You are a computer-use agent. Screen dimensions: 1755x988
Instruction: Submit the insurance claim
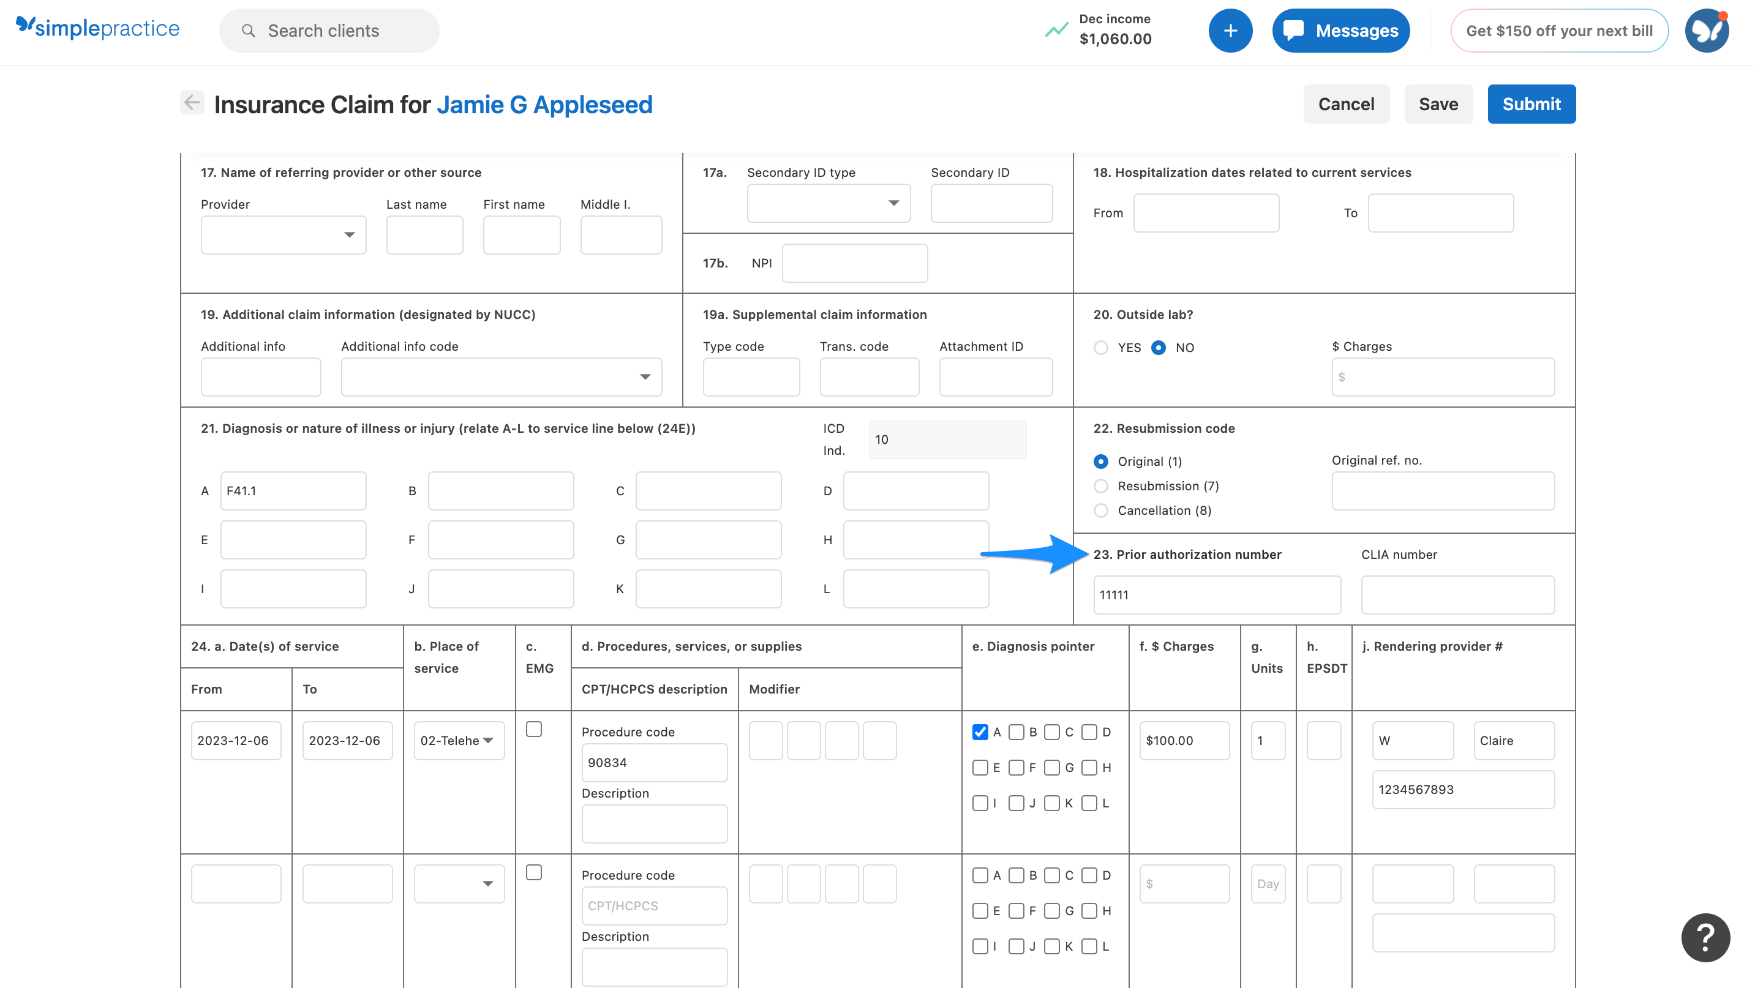tap(1531, 103)
